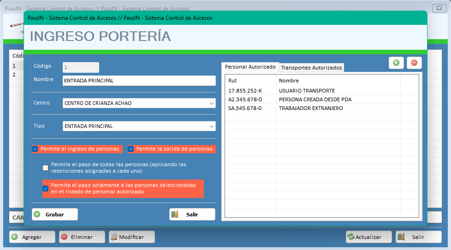This screenshot has height=250, width=451.
Task: Select the USUARIO TRANSPORTE row
Action: (x=307, y=91)
